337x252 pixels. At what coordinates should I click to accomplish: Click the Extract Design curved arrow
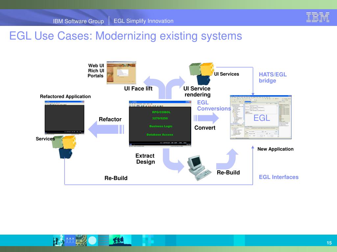click(173, 161)
